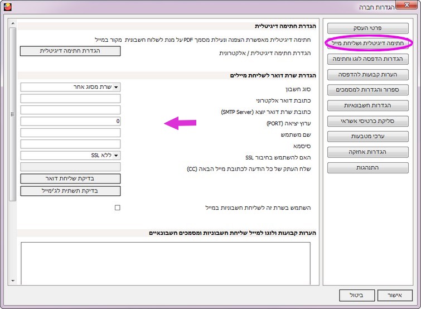Click the הגדרת חתימה דיגיטלית section heading
This screenshot has width=421, height=309.
tap(285, 26)
